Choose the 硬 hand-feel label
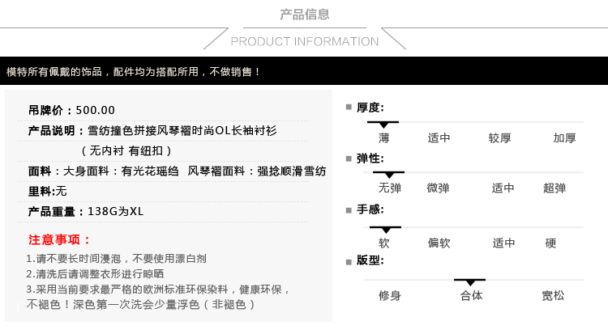 550,243
